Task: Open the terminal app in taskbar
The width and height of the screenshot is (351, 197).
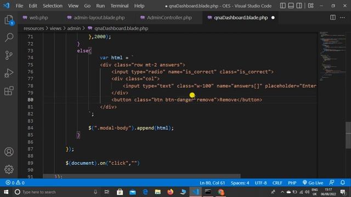Action: [x=208, y=192]
